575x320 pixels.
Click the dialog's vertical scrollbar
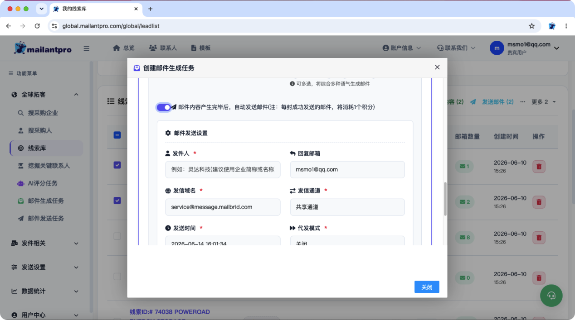[445, 199]
